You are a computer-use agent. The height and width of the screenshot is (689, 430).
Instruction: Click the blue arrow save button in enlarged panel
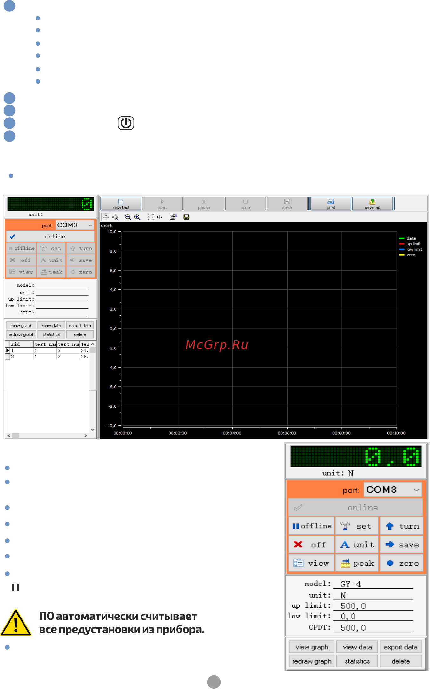click(x=402, y=544)
